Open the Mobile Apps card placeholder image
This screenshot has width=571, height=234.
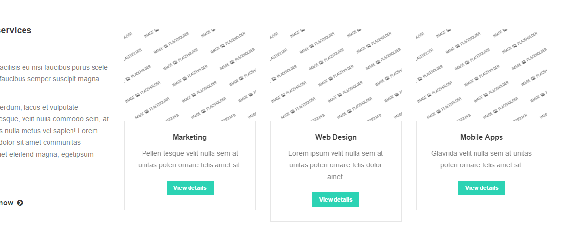(482, 74)
